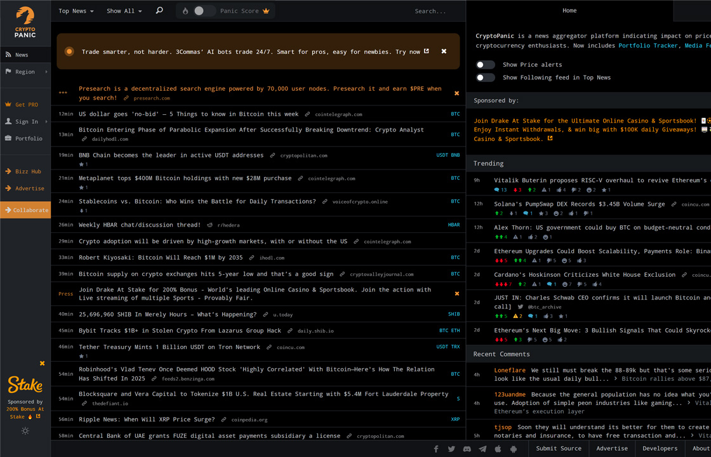The height and width of the screenshot is (457, 711).
Task: Open Portfolio in sidebar
Action: coord(25,138)
